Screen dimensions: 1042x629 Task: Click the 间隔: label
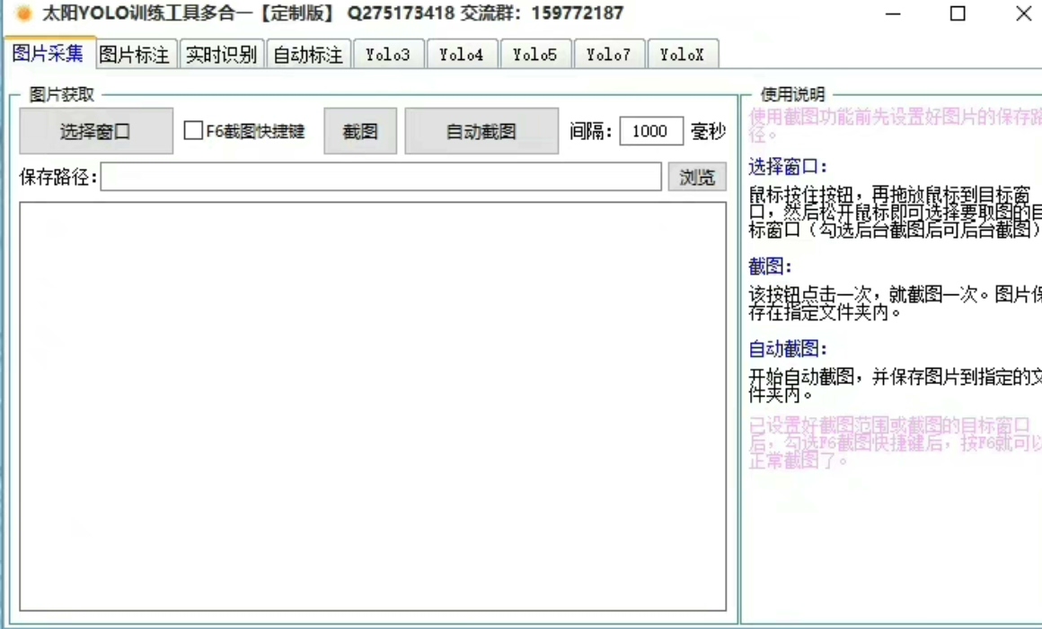pos(591,131)
